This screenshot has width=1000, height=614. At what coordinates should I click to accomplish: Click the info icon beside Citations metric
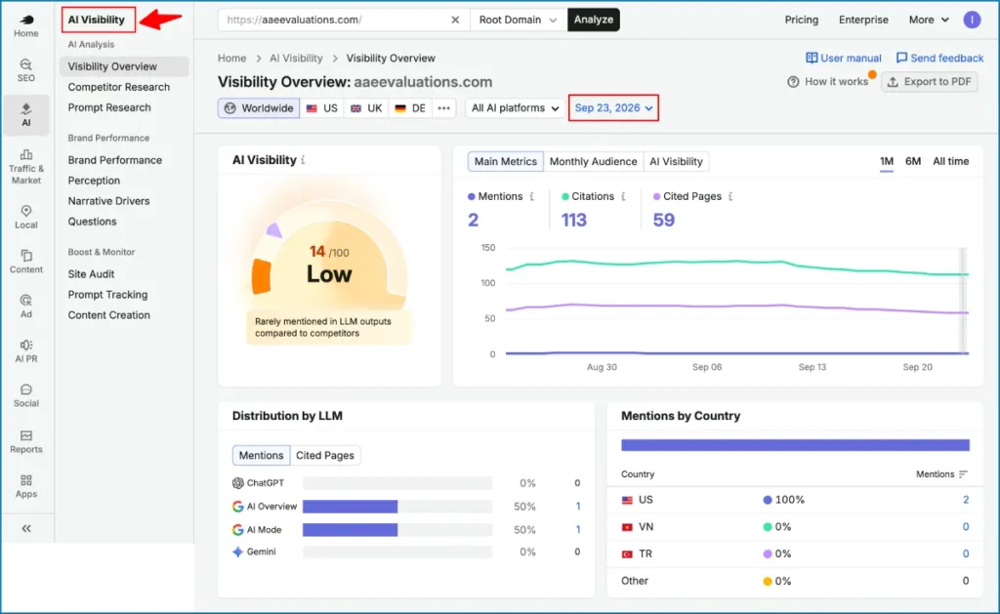623,196
